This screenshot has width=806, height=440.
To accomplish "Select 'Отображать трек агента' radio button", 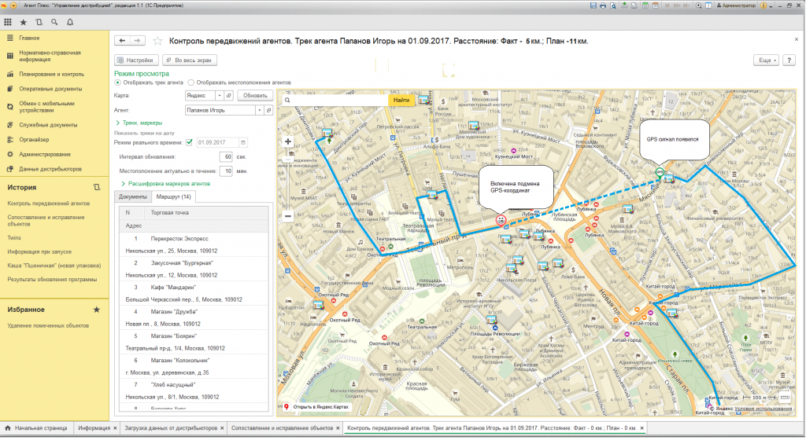I will click(x=118, y=82).
